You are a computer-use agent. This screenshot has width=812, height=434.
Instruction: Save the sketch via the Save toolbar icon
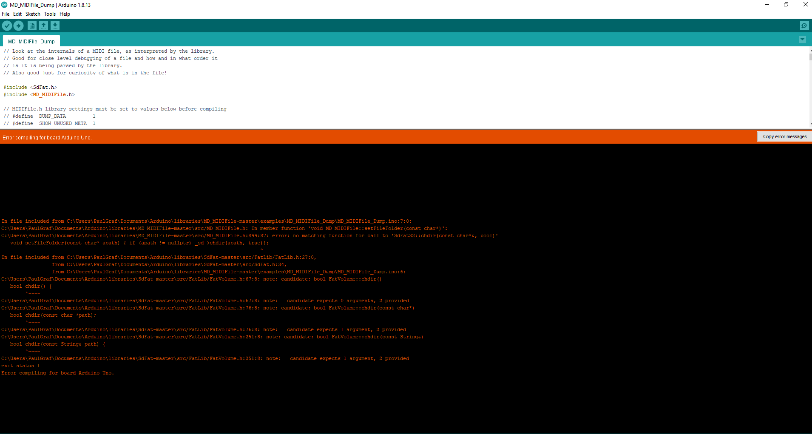(55, 26)
